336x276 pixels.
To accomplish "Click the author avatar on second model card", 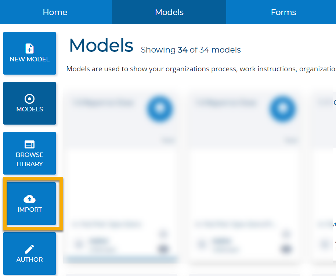I will point(202,244).
